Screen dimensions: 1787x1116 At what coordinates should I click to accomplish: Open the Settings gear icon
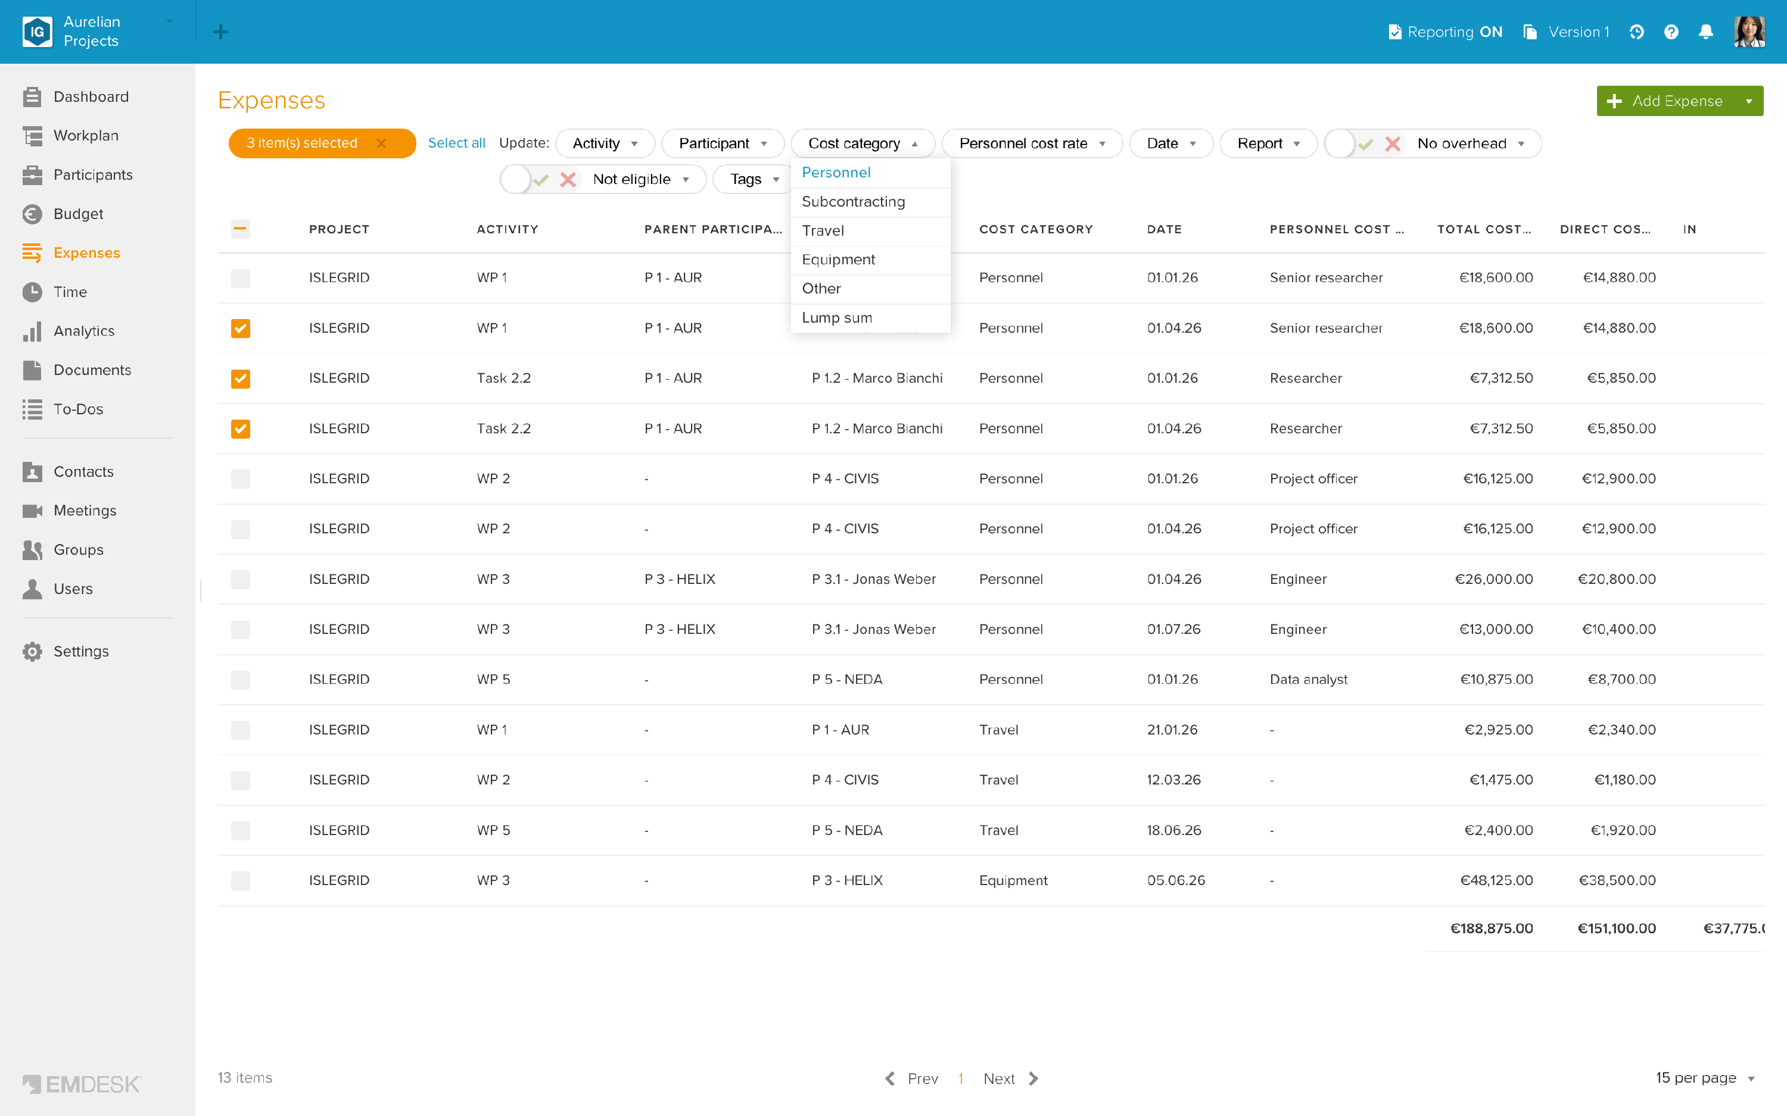point(32,652)
